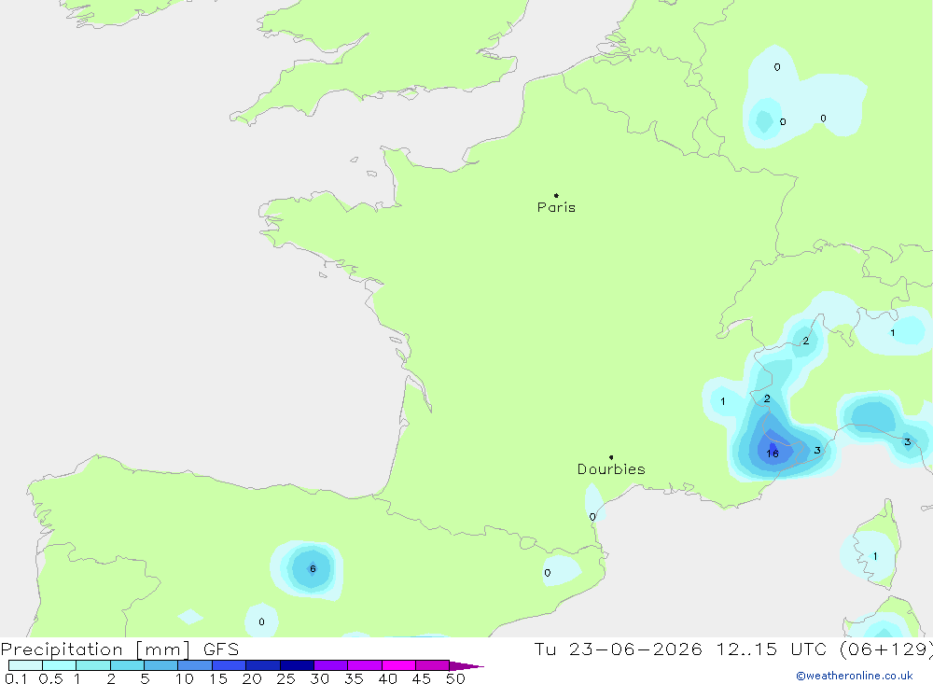This screenshot has width=933, height=684.
Task: Click the 3 value right beside the 16
Action: (x=817, y=450)
